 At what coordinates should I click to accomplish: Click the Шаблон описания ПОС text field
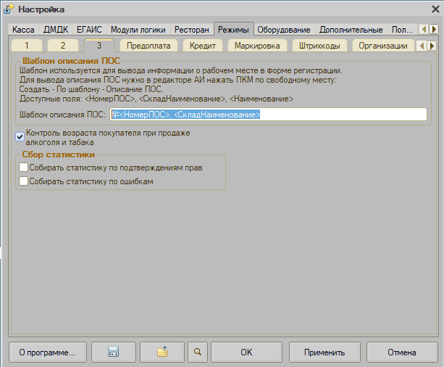pos(268,115)
